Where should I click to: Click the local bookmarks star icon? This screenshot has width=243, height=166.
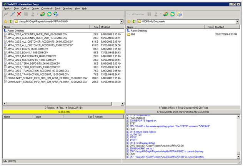(129, 22)
